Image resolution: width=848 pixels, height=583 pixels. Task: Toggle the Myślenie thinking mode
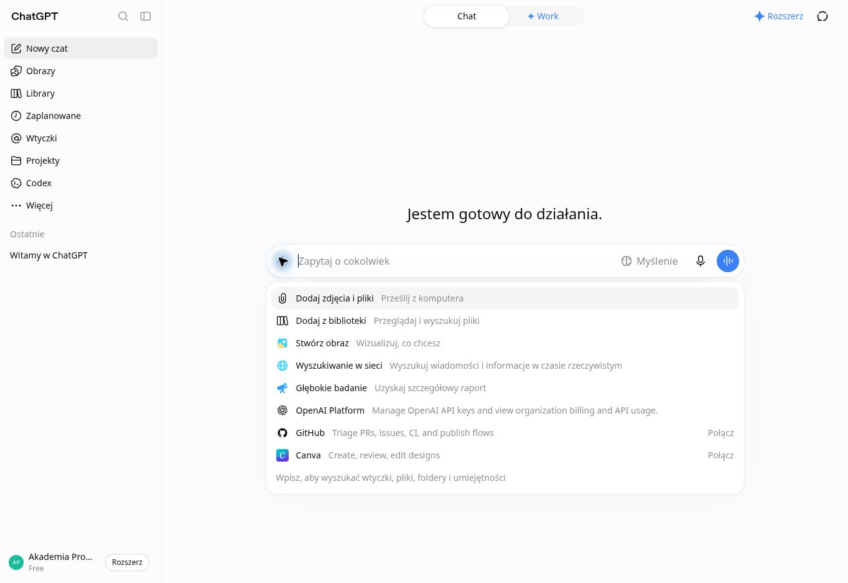tap(650, 261)
